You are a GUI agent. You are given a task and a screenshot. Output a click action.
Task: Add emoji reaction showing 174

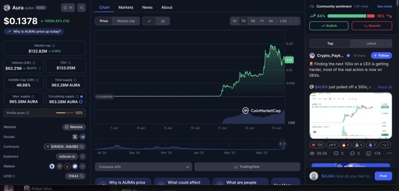coord(373,153)
